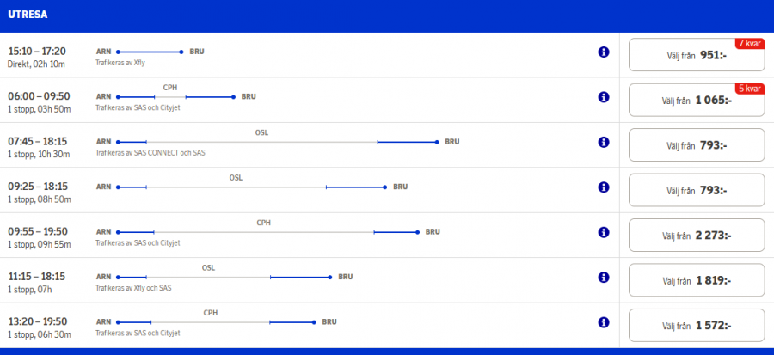Show info icon for 11:15 – 18:15 flight

tap(604, 277)
